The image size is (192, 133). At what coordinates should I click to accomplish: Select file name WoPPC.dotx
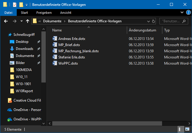68,63
